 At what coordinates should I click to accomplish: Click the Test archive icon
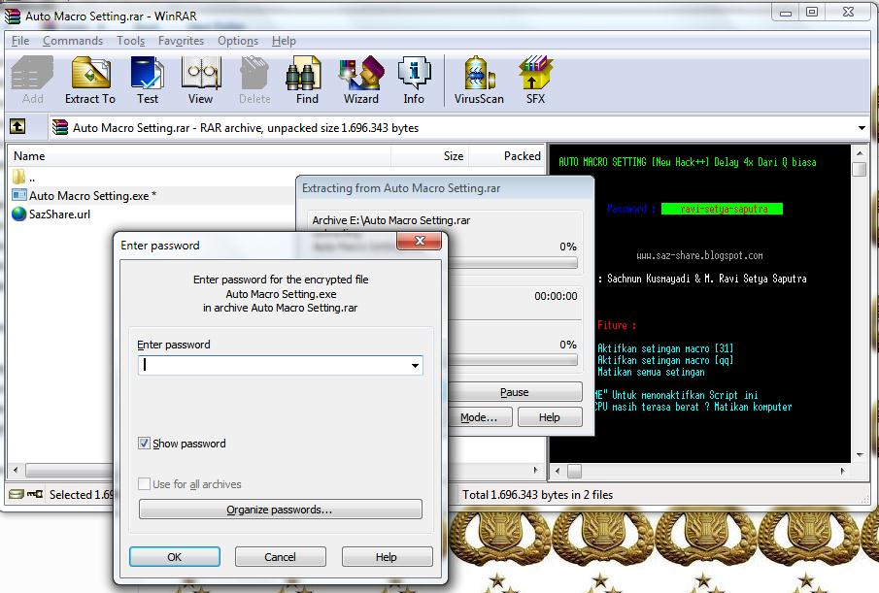pos(148,80)
